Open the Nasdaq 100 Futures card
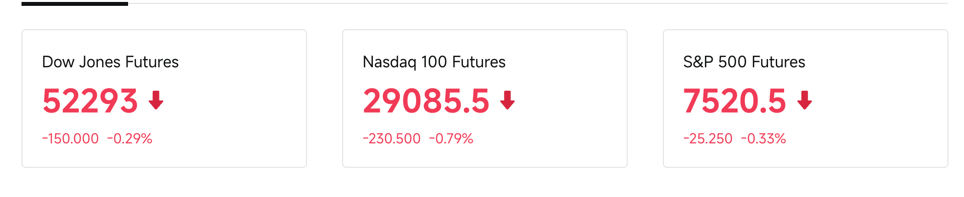The height and width of the screenshot is (197, 964). pyautogui.click(x=485, y=98)
